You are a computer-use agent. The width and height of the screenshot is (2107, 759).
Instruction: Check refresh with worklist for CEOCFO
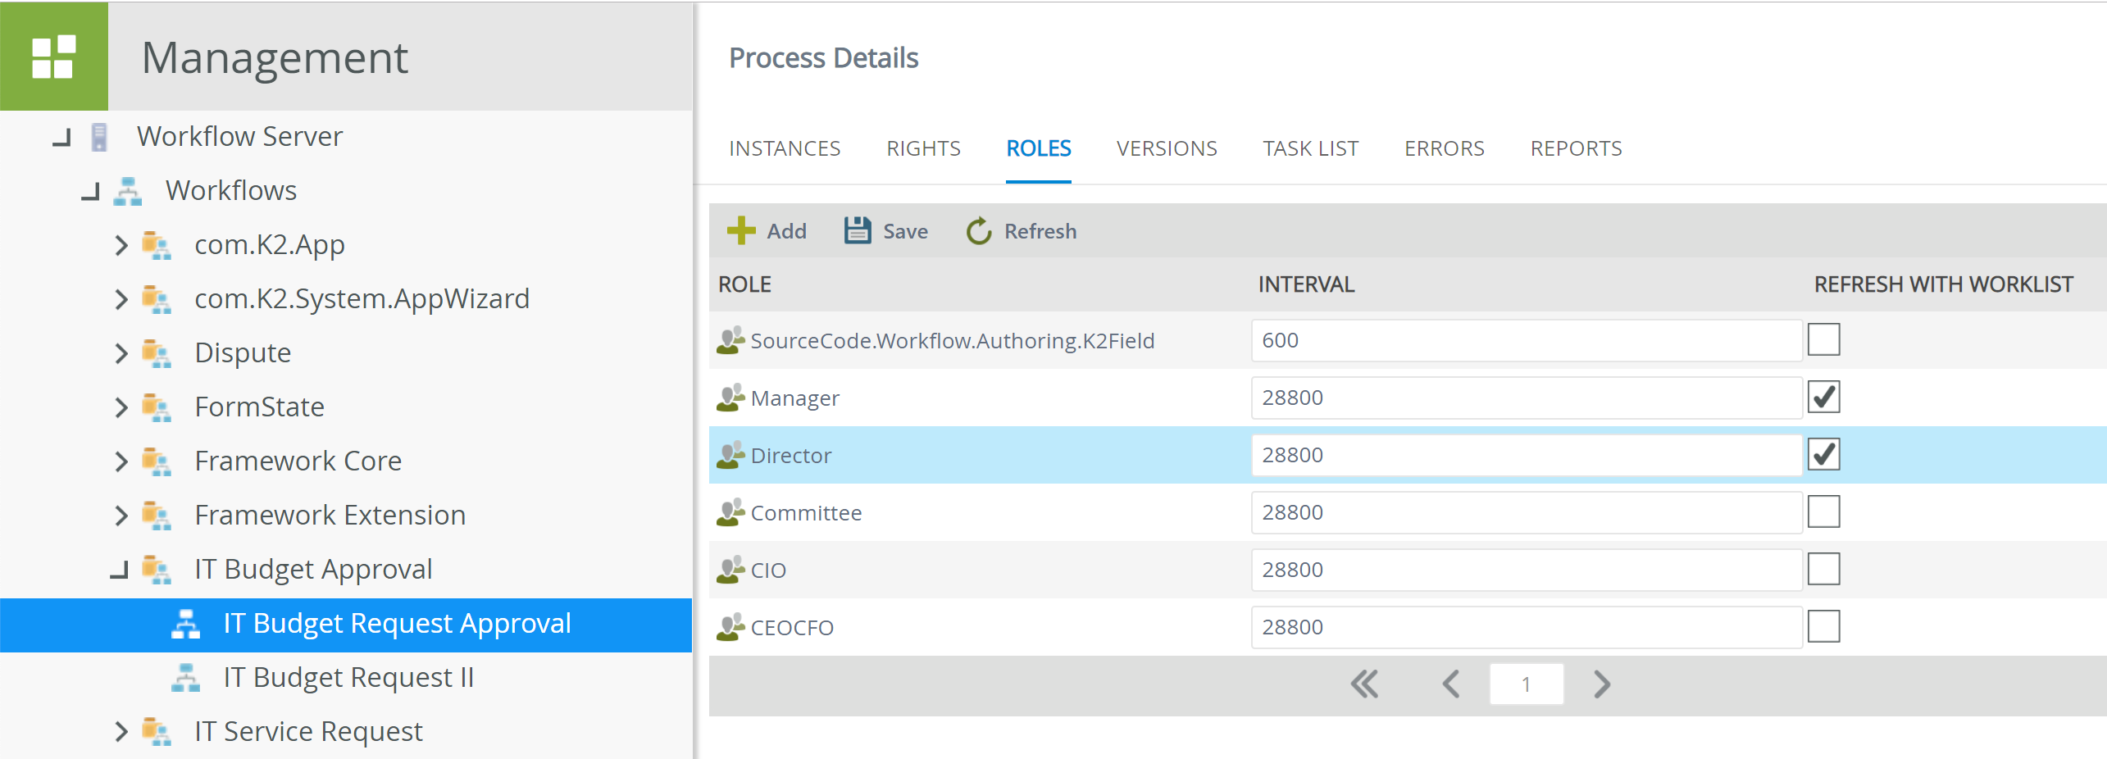pos(1823,626)
